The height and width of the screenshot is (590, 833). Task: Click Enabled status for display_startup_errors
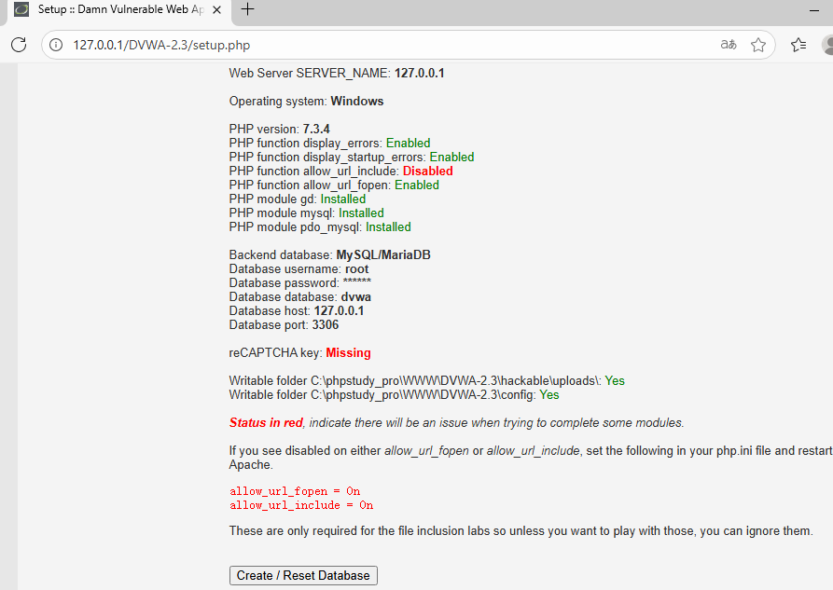point(451,158)
